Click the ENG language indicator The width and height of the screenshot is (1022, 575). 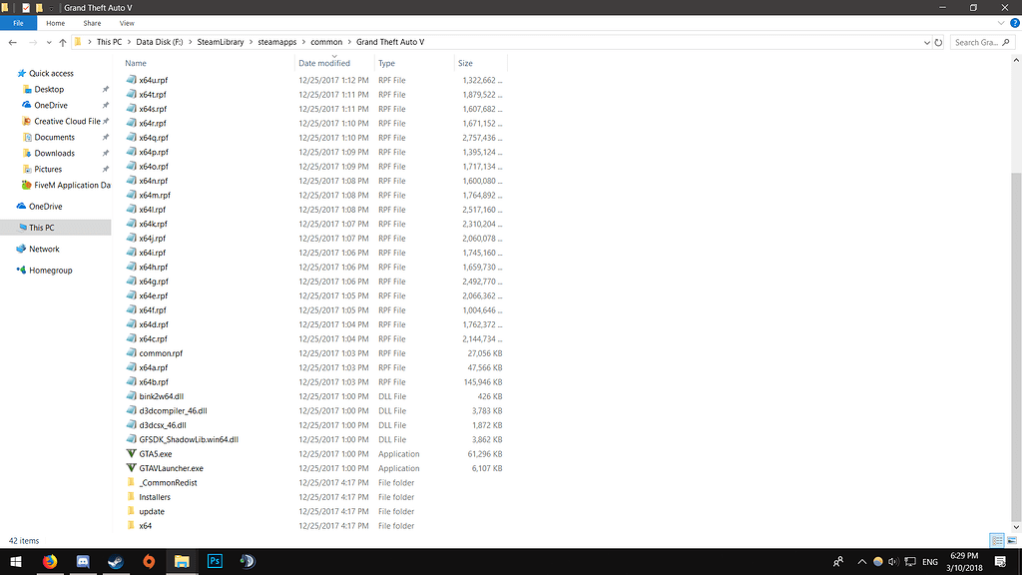click(930, 561)
